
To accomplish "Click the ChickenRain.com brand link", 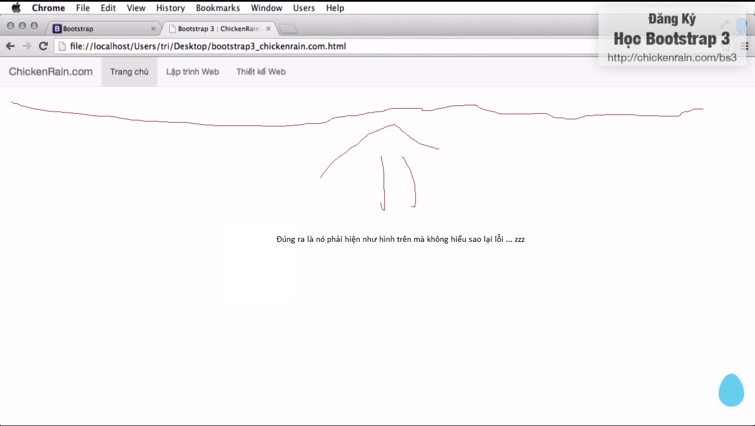I will [51, 72].
